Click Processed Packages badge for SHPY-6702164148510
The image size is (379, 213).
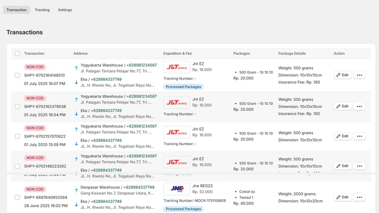pos(183,87)
